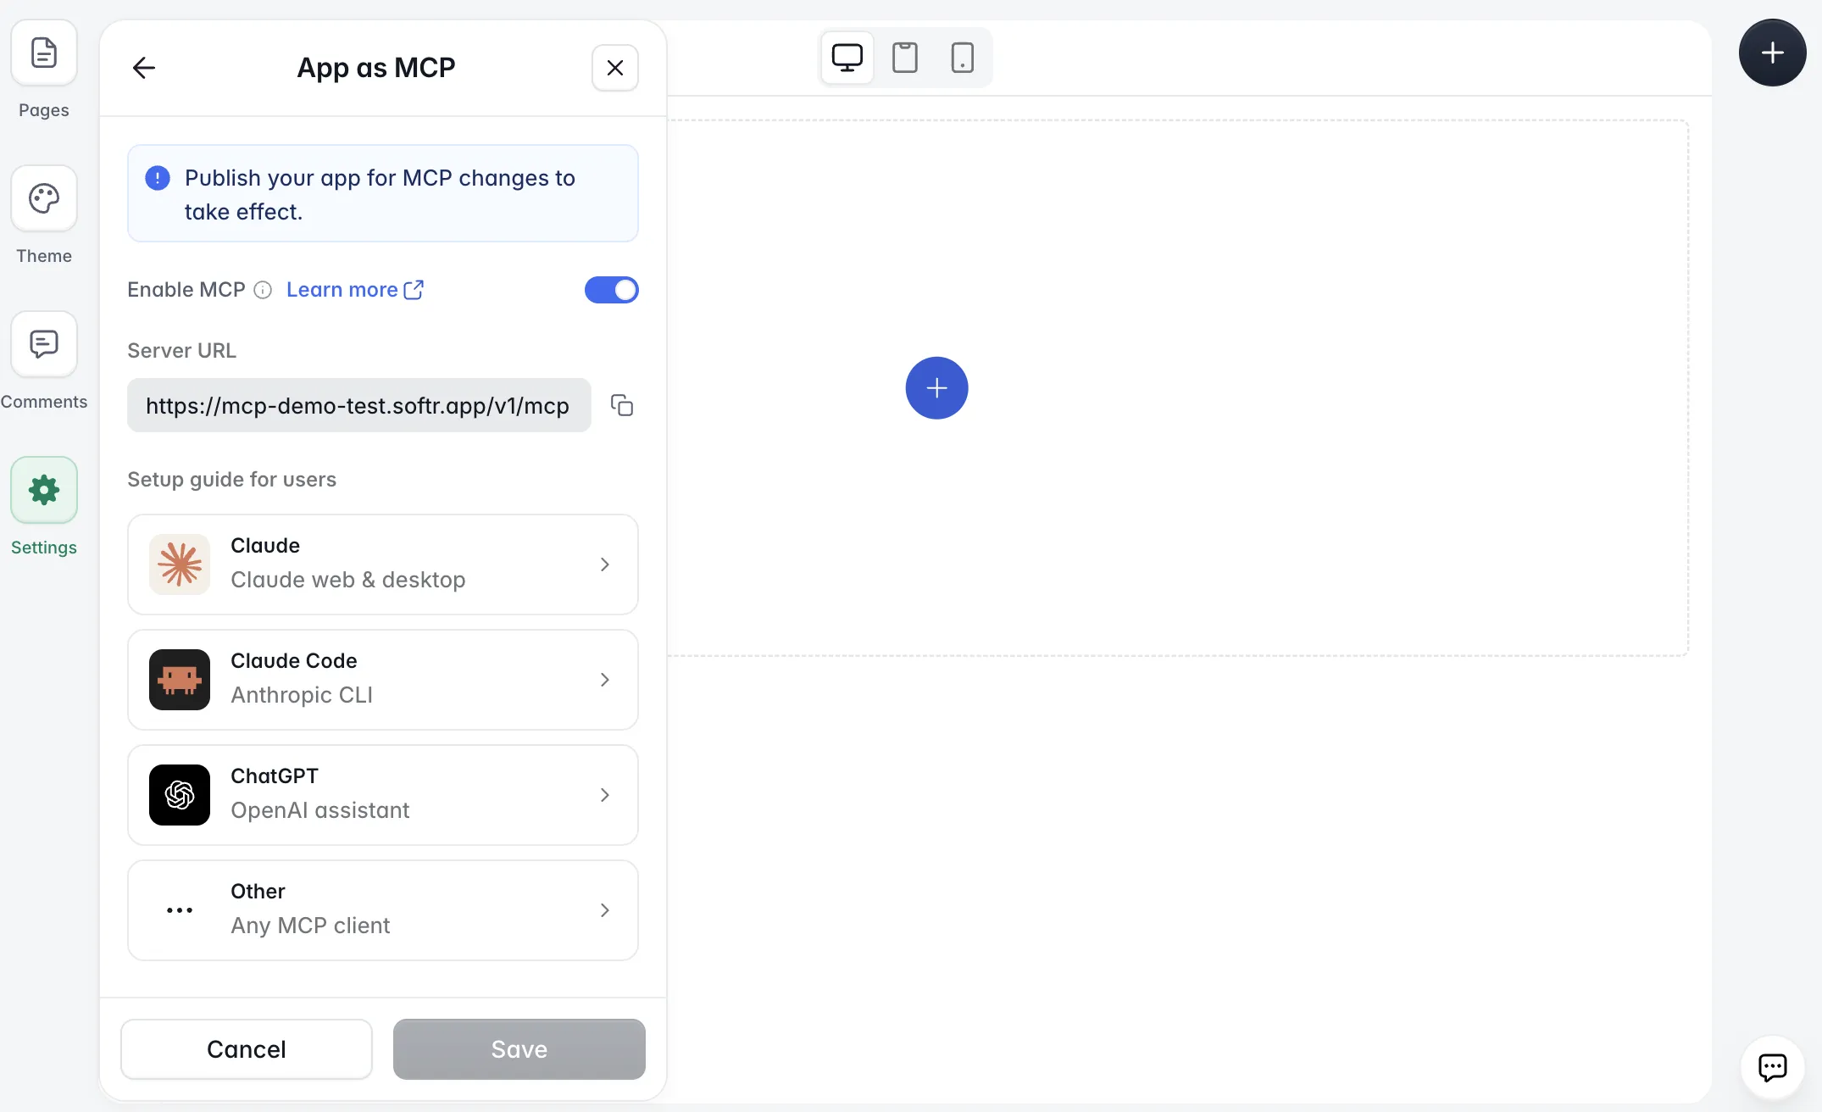Viewport: 1822px width, 1112px height.
Task: Expand the Other Any MCP client chevron
Action: (605, 910)
